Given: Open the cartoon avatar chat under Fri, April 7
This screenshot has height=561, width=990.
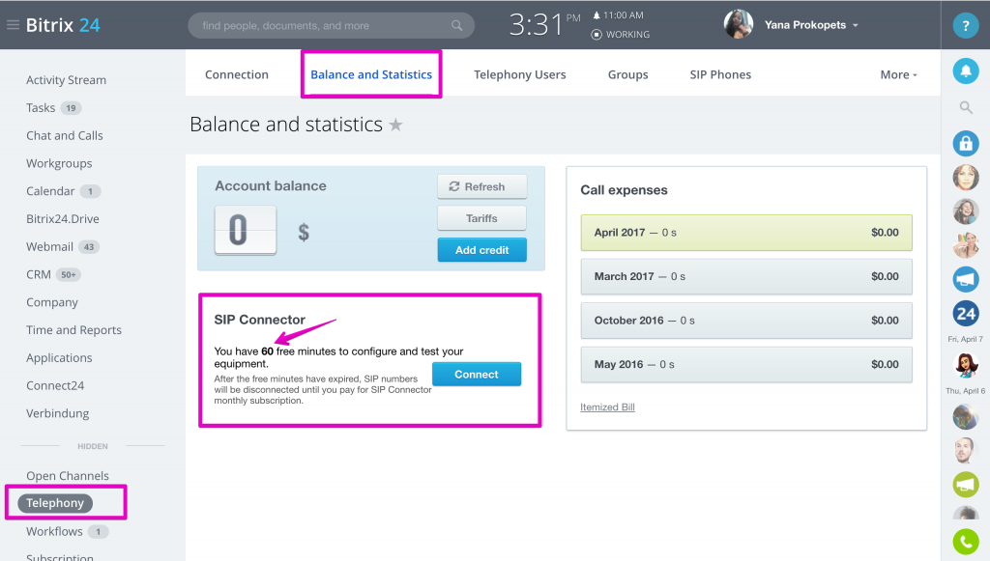Looking at the screenshot, I should 966,365.
